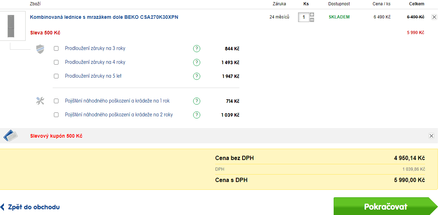Click the Celkem column header

pyautogui.click(x=417, y=4)
